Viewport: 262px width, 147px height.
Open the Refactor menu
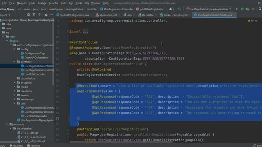[53, 3]
